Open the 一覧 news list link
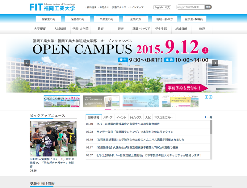This screenshot has width=247, height=188. point(209,117)
